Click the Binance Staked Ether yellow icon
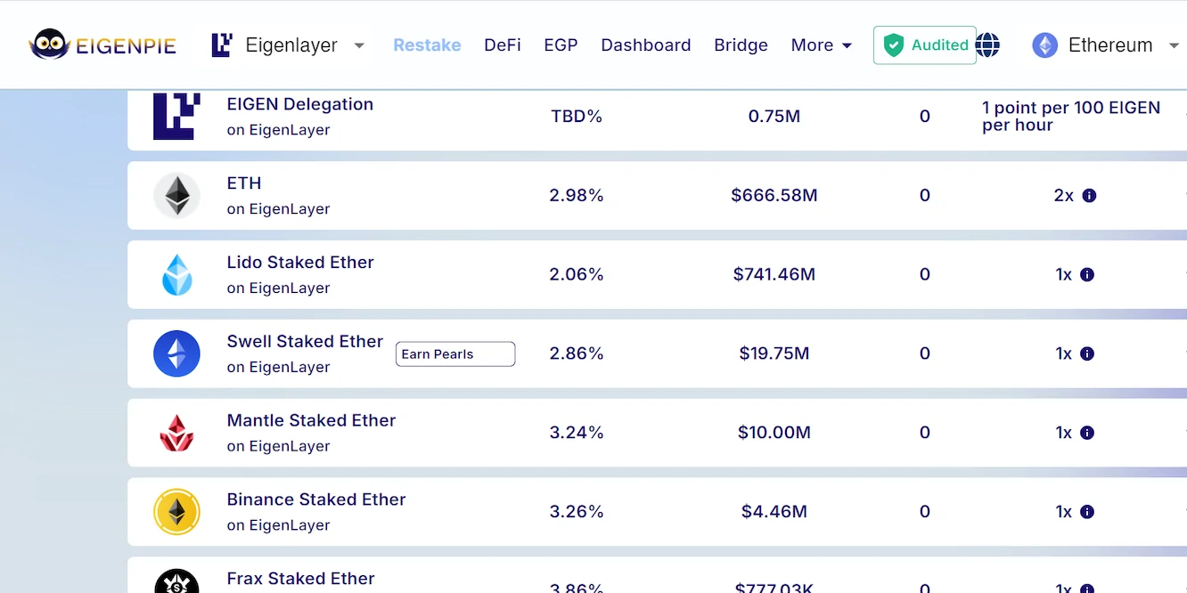The image size is (1187, 593). pos(176,512)
